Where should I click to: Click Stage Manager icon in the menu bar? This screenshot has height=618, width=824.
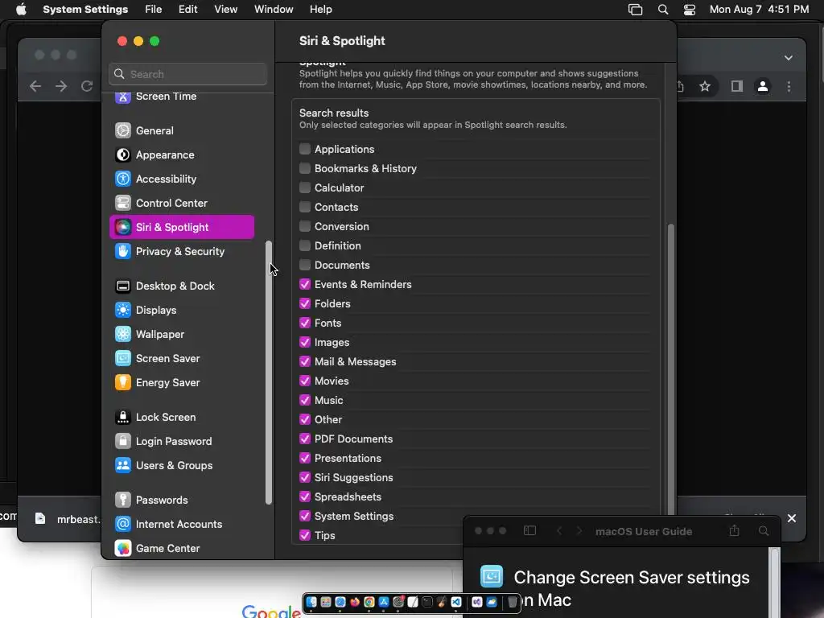(636, 10)
